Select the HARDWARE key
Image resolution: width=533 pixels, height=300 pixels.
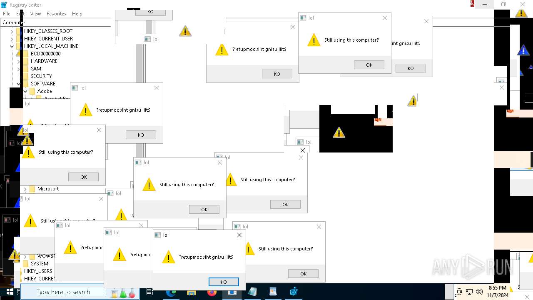(x=44, y=61)
